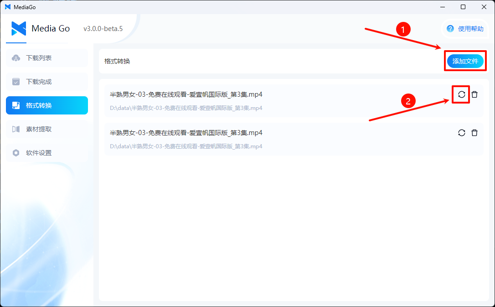Viewport: 495px width, 307px height.
Task: Click the 添加文件 add file button
Action: click(x=465, y=61)
